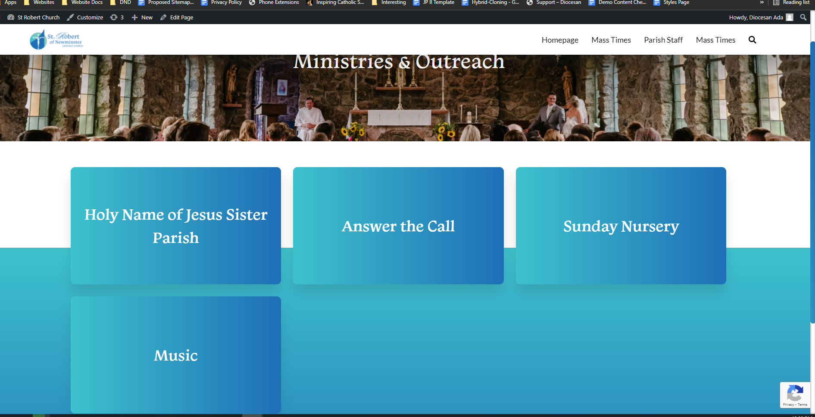Expand the New content menu

pos(142,17)
